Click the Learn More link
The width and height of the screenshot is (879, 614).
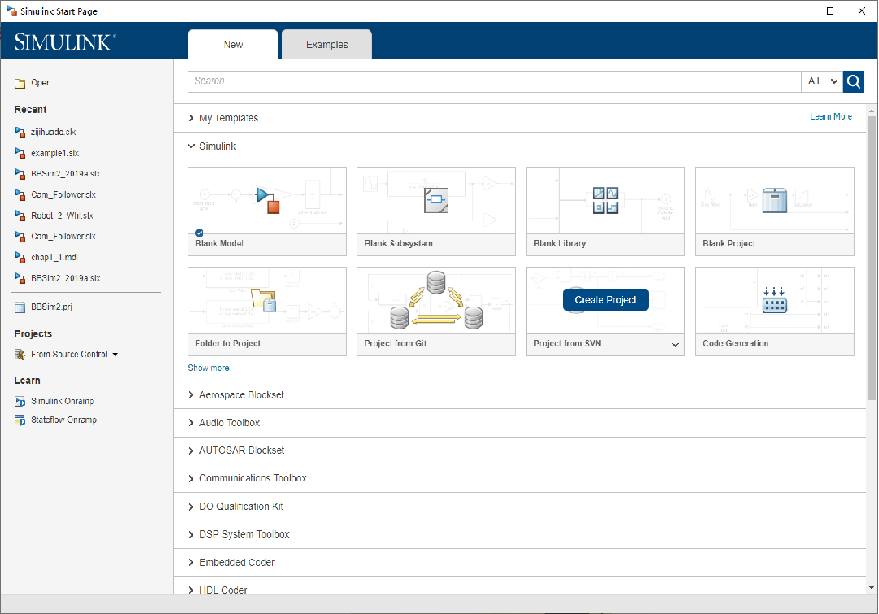831,116
